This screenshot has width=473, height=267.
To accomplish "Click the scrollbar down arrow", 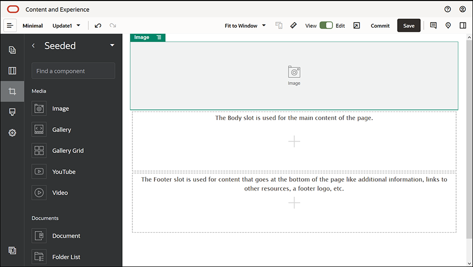I will click(x=469, y=263).
